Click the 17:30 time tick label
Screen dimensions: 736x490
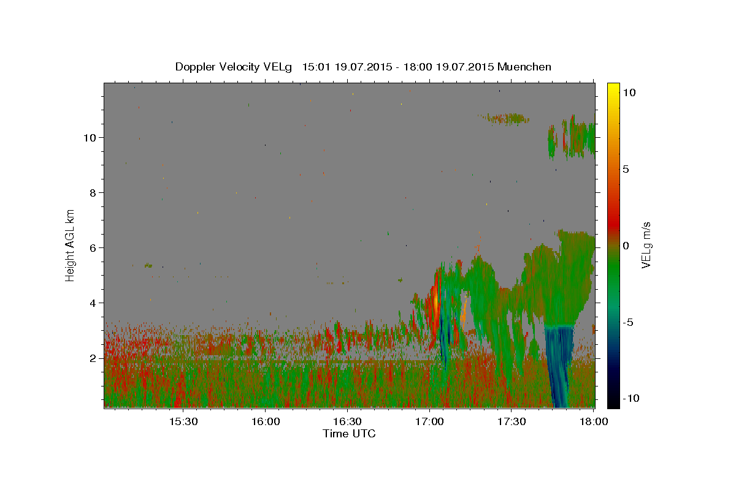point(512,422)
